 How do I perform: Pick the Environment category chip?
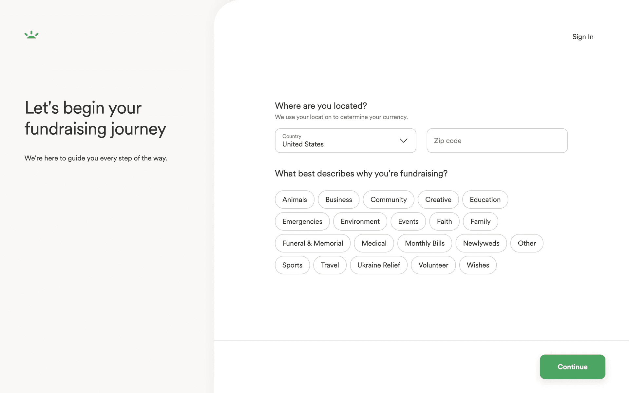coord(360,221)
